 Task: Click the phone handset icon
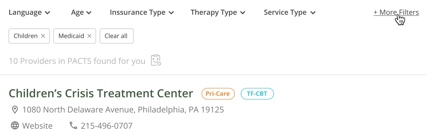click(73, 125)
